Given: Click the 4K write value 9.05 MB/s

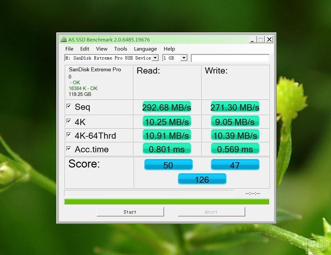Looking at the screenshot, I should tap(235, 122).
